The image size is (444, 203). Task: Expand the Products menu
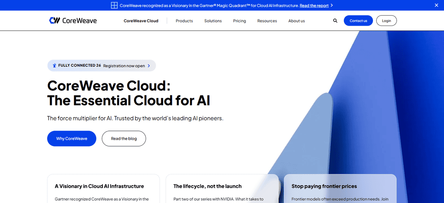click(x=184, y=21)
